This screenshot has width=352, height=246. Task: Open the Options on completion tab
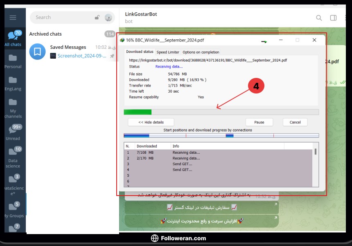pos(201,52)
